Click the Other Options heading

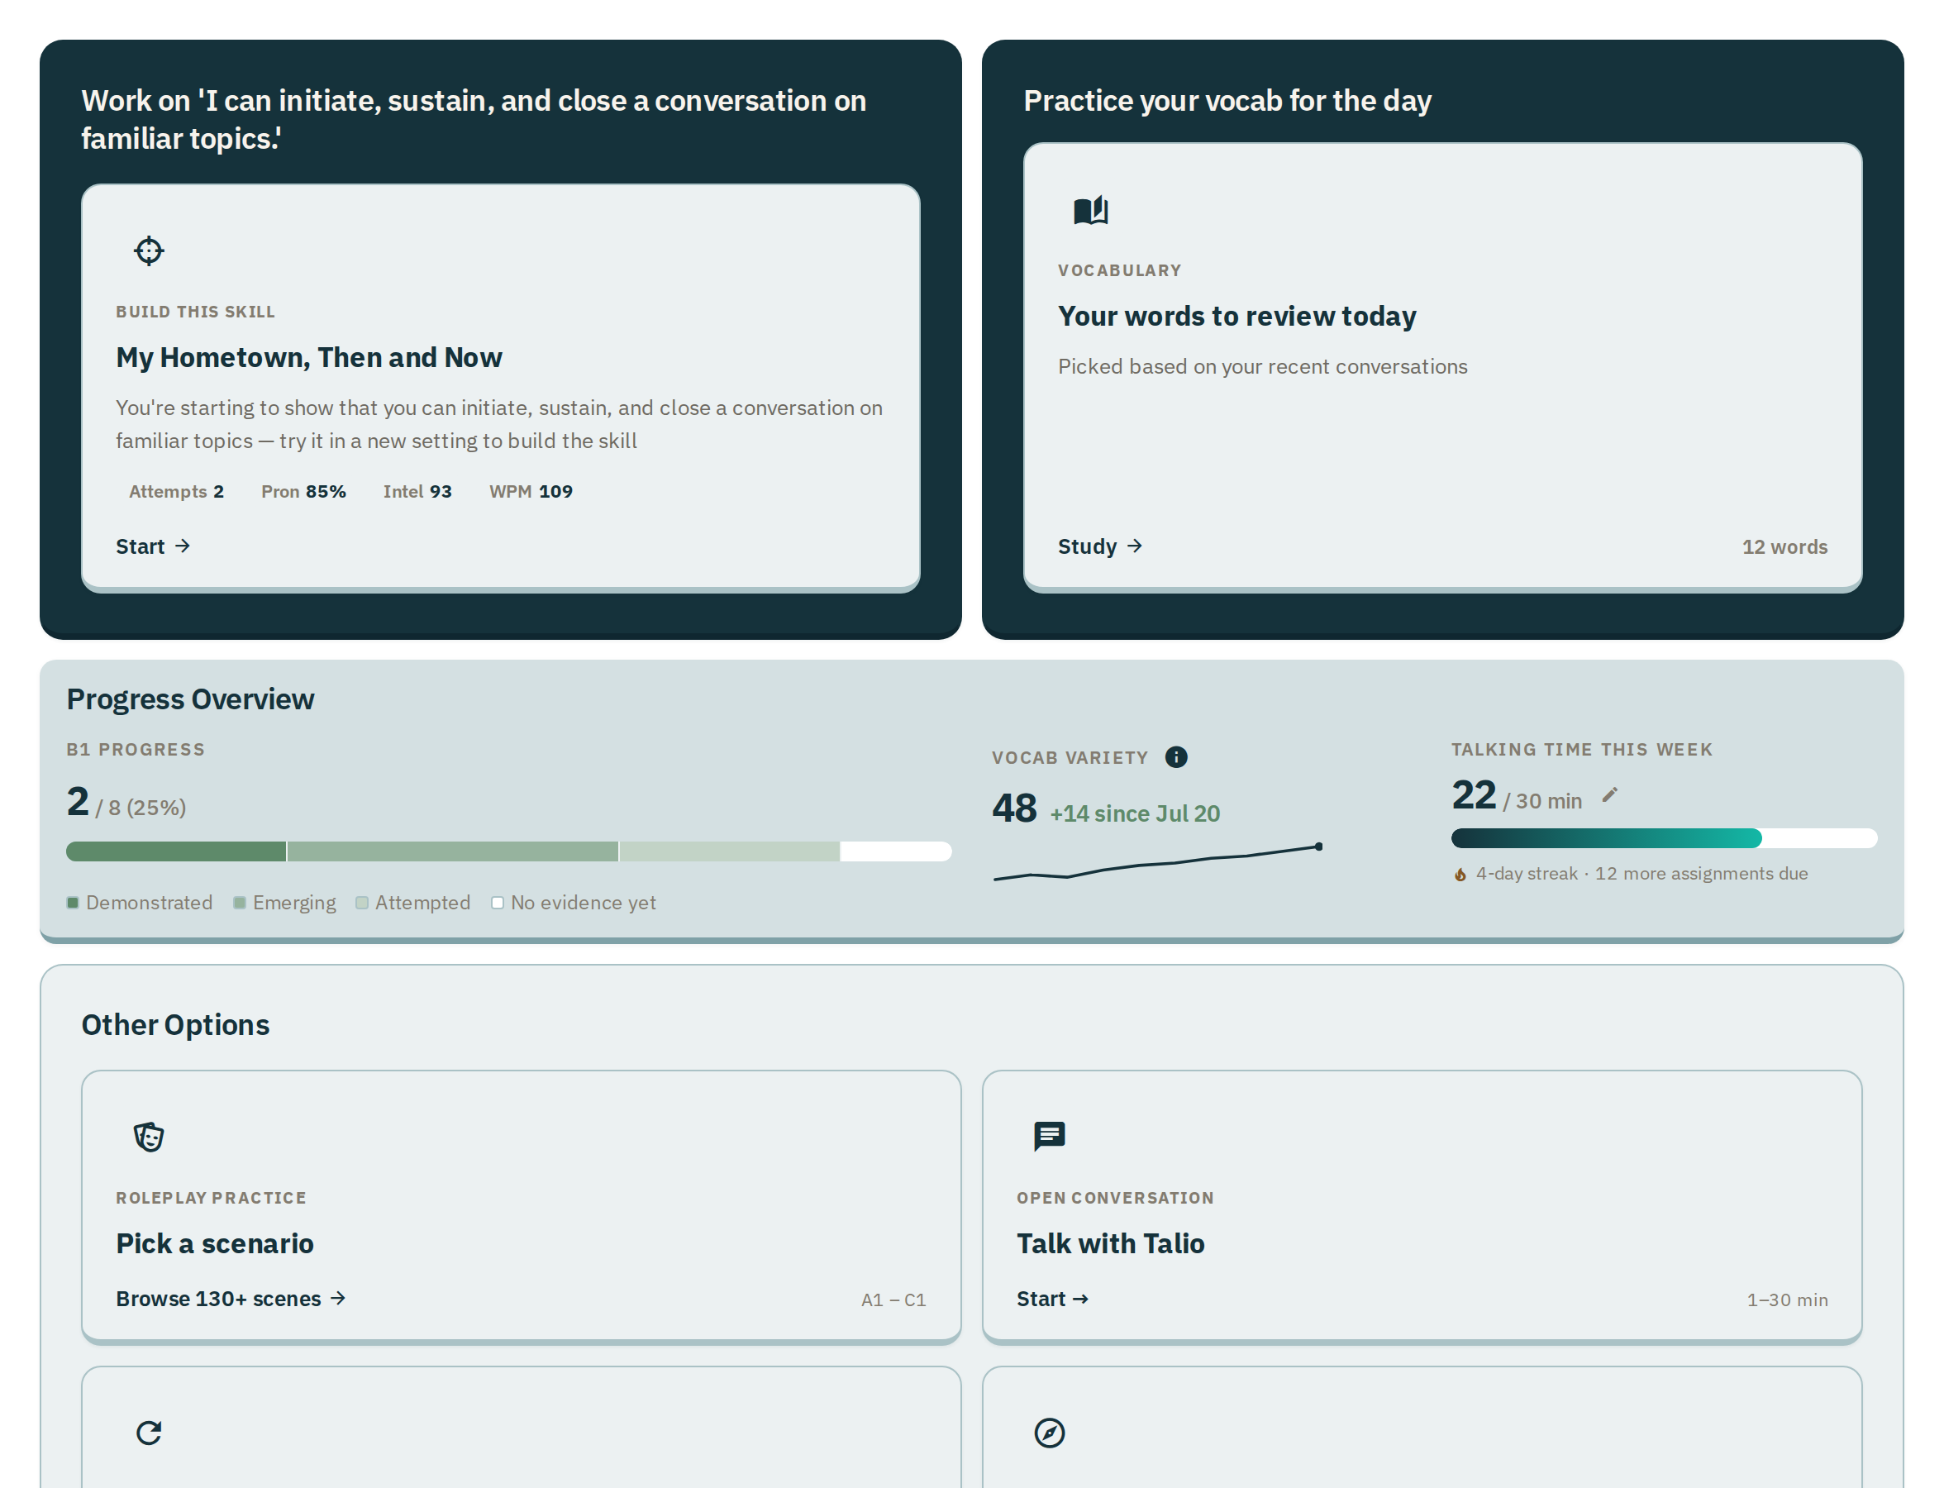coord(175,1025)
